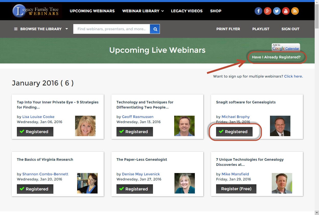
Task: Click Michael Brophy's photo
Action: (280, 126)
